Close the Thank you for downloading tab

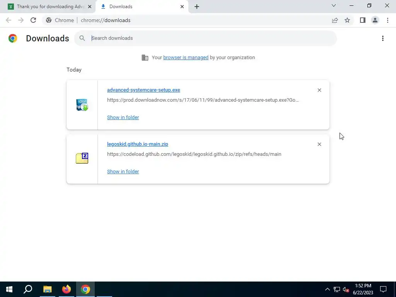click(x=90, y=7)
